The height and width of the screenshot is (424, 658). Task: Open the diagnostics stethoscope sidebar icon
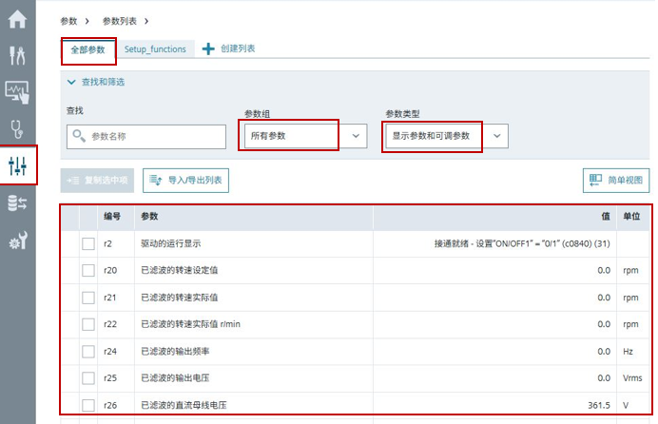(x=17, y=129)
